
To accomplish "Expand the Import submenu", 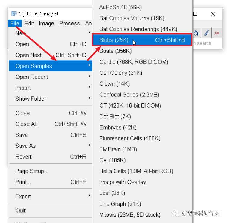I will [50, 88].
